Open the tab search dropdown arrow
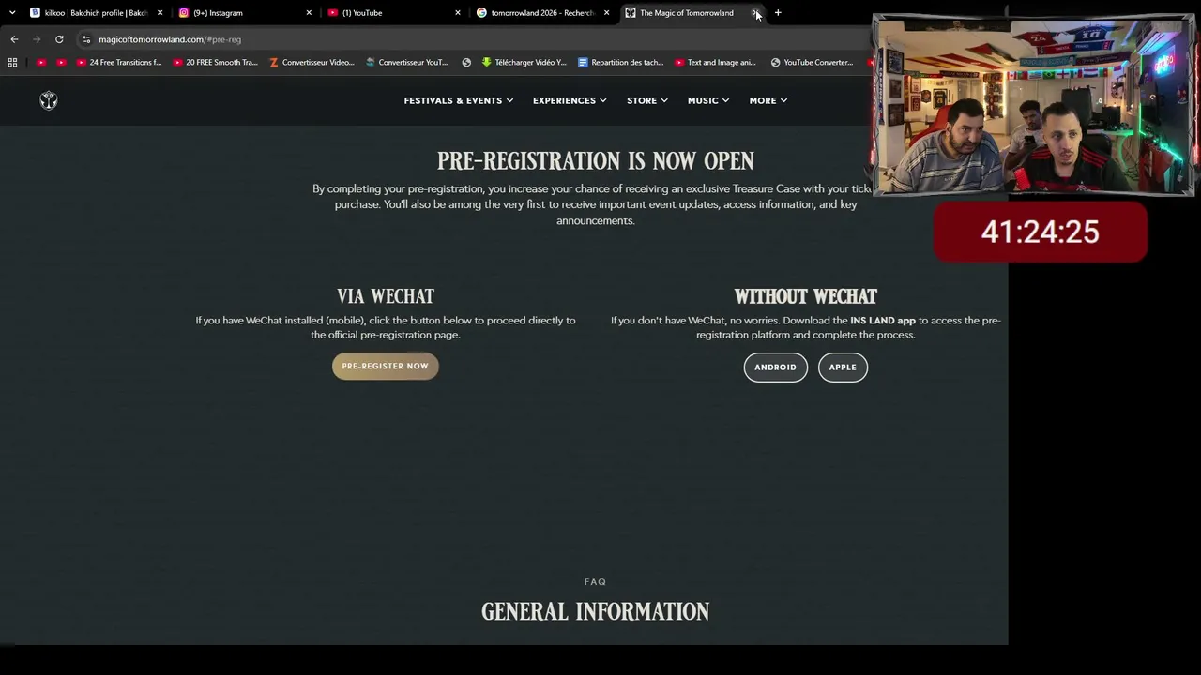This screenshot has height=675, width=1201. pyautogui.click(x=12, y=13)
